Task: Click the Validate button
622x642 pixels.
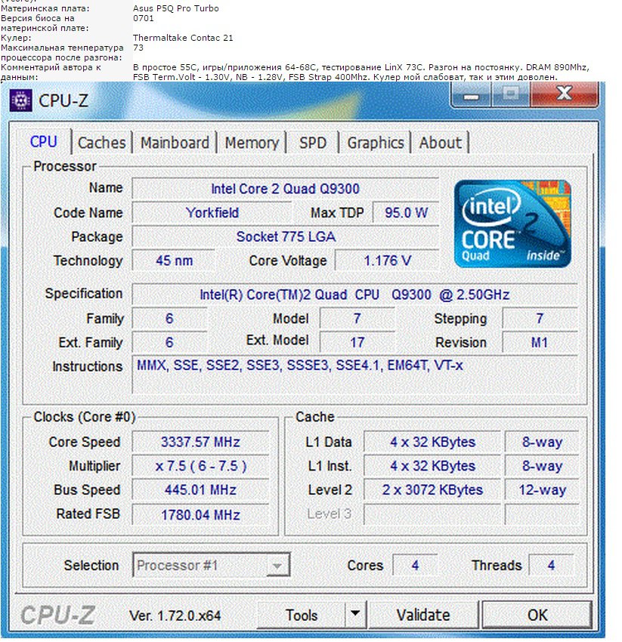Action: [x=423, y=615]
